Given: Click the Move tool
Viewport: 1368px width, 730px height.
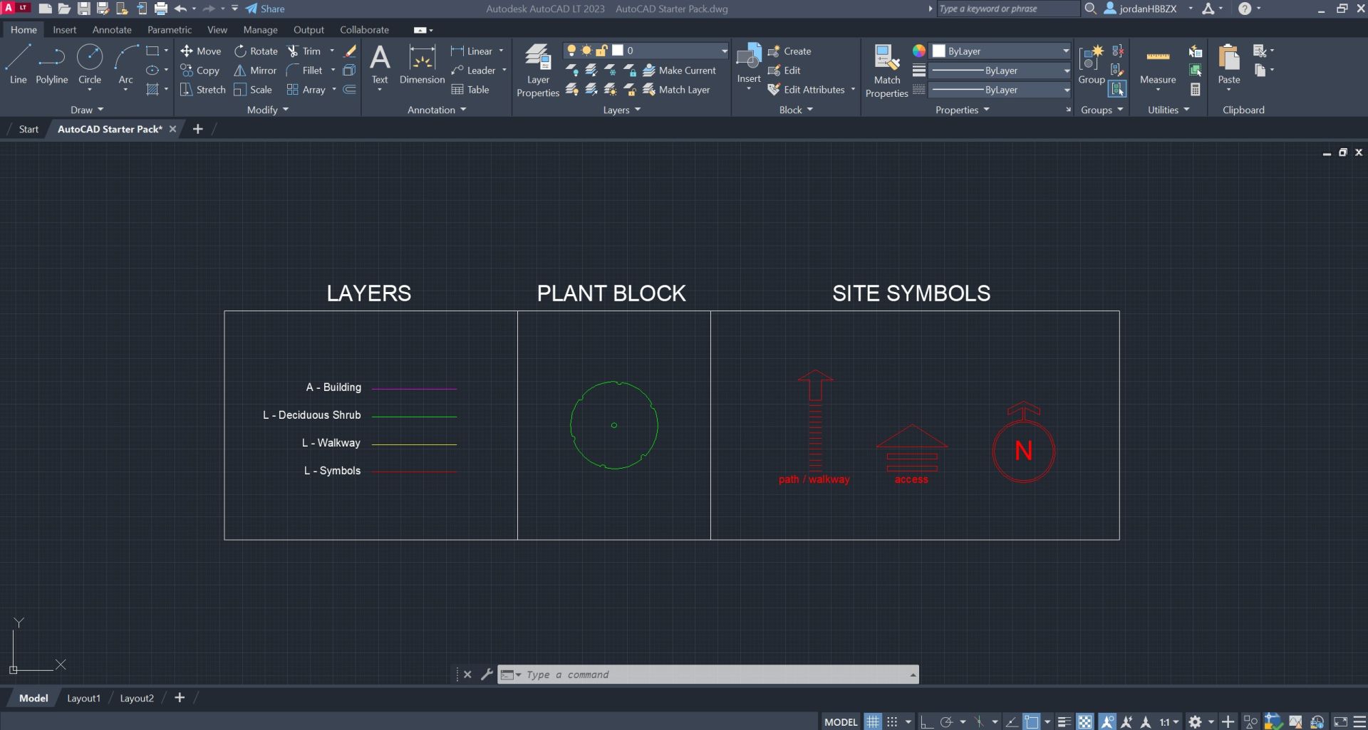Looking at the screenshot, I should click(x=200, y=51).
